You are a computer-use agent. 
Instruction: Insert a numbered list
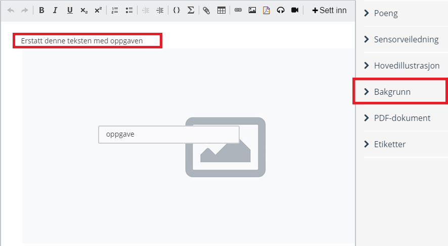[115, 11]
